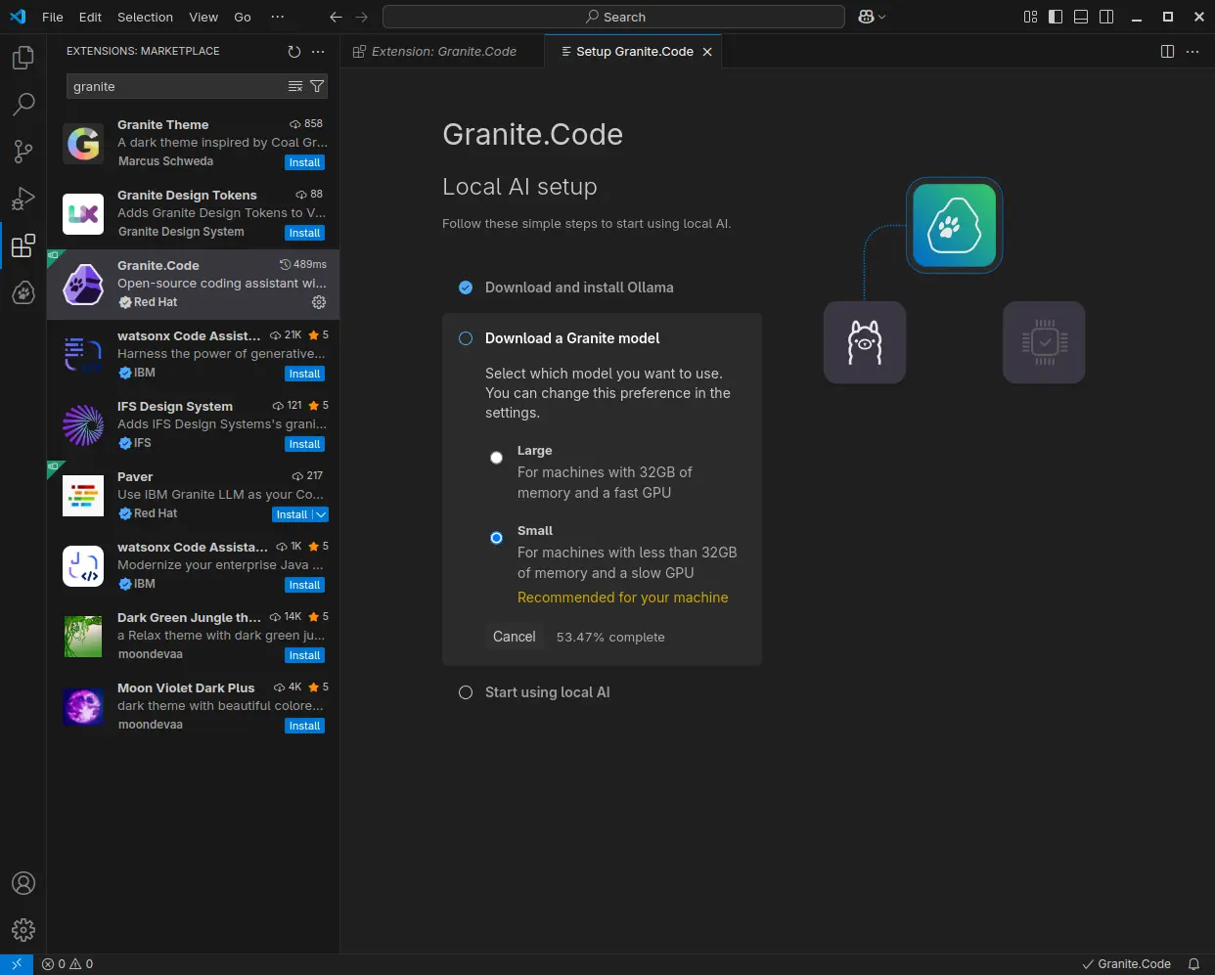Screen dimensions: 1215x975
Task: Open the install dropdown arrow on Paver
Action: point(321,513)
